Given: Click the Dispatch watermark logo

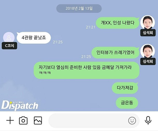Looking at the screenshot, I should [20, 105].
